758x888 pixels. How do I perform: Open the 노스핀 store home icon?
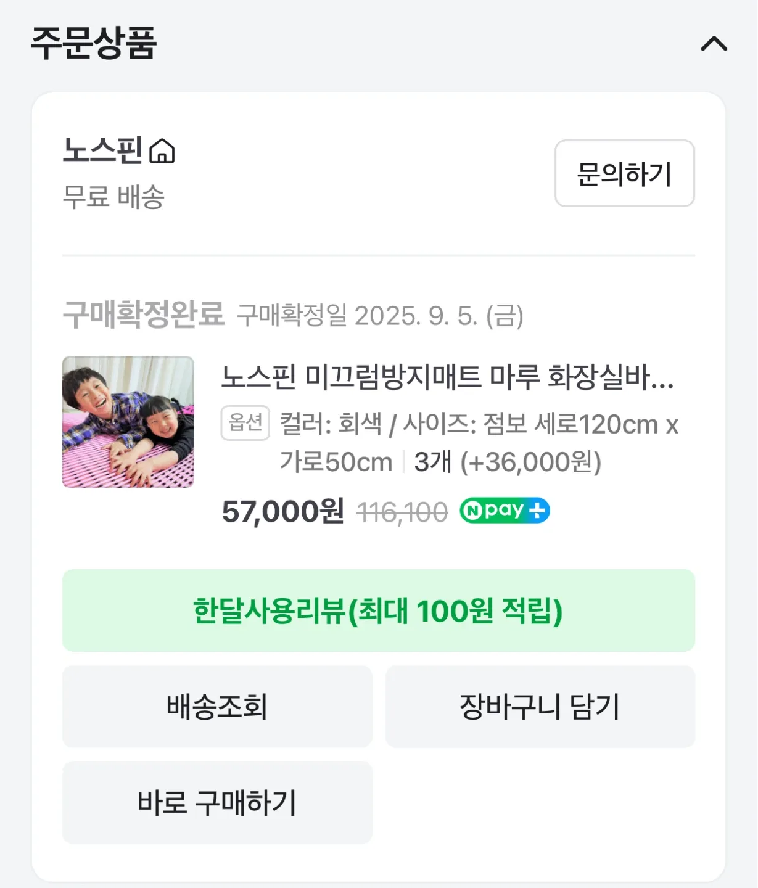point(162,151)
